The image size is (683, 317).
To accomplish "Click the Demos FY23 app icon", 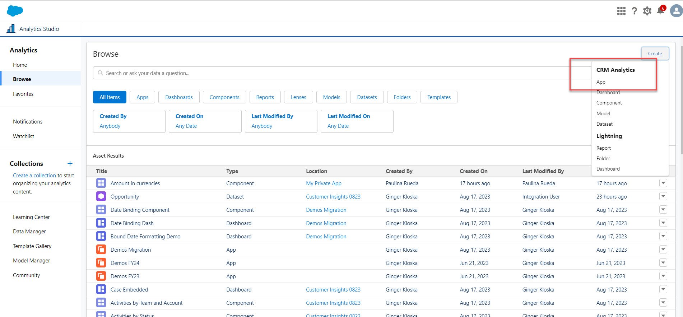I will [101, 276].
